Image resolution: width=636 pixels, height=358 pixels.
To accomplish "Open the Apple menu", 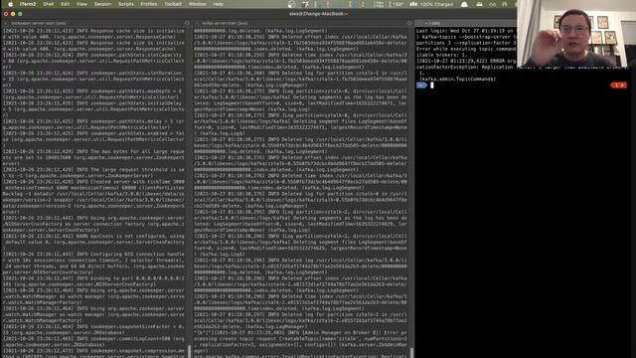I will pyautogui.click(x=11, y=4).
